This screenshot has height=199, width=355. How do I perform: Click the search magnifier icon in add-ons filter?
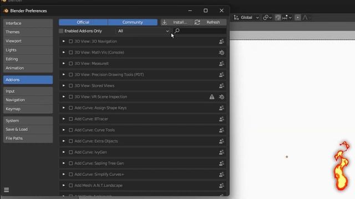tap(177, 31)
